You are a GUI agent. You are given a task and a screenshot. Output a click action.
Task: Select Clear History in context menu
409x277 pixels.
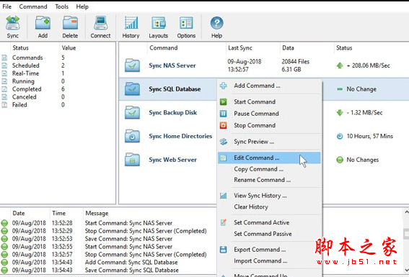point(270,206)
